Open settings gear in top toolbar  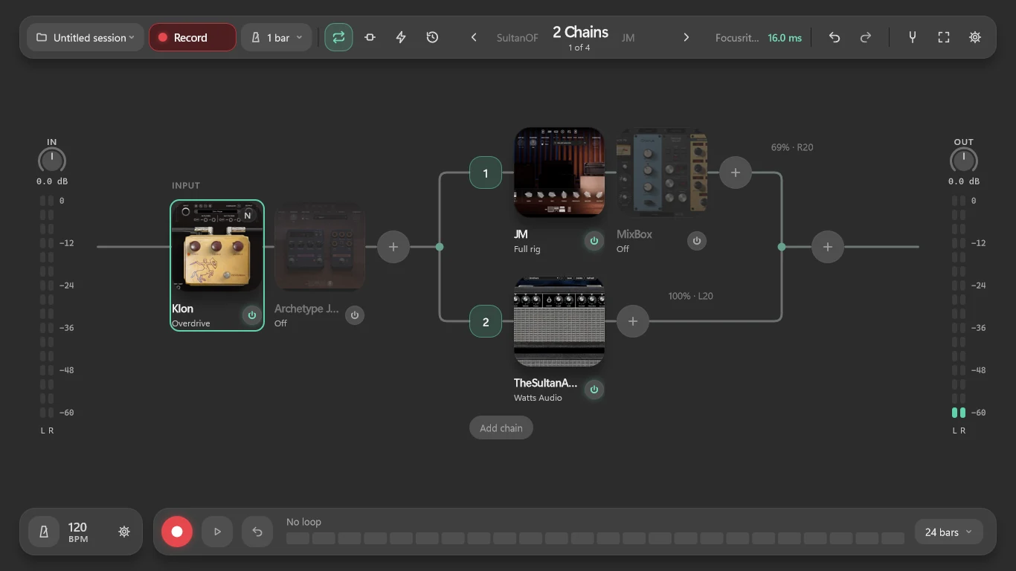[975, 37]
